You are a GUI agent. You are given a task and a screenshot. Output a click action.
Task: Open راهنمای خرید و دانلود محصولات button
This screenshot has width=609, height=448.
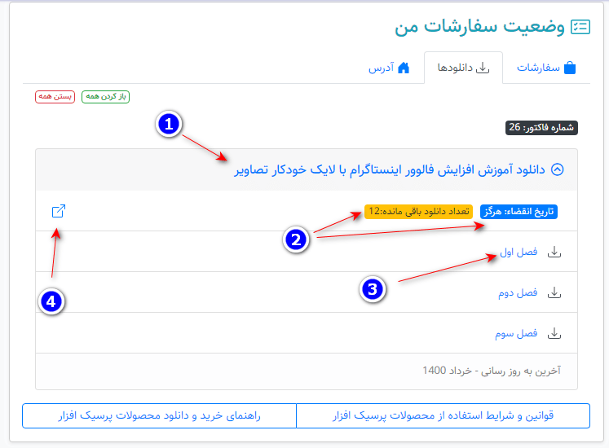[x=159, y=415]
